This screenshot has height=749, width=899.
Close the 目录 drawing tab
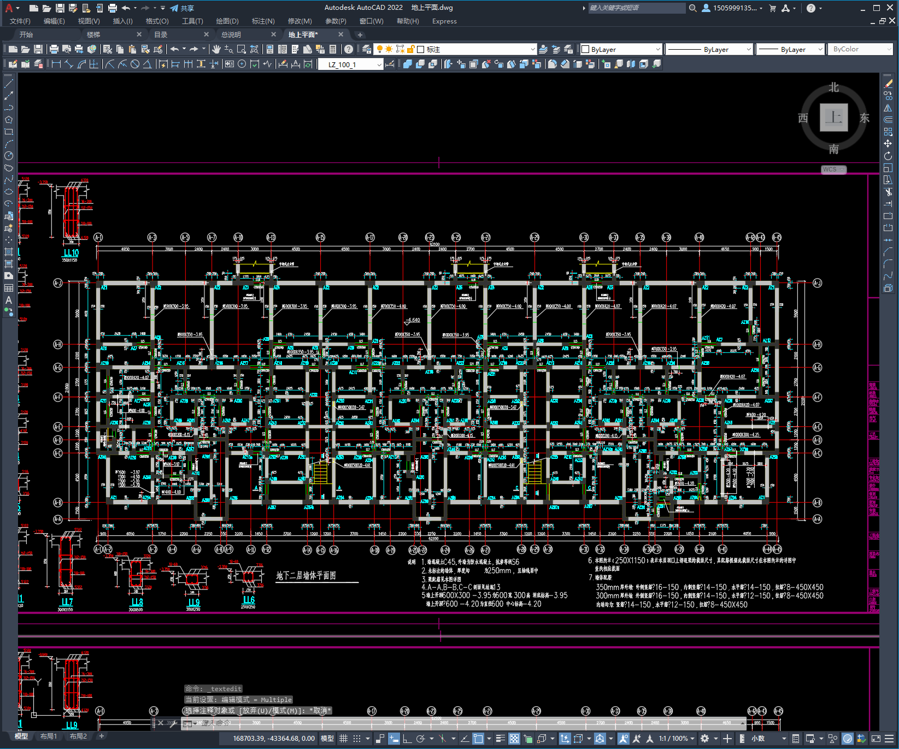coord(206,34)
